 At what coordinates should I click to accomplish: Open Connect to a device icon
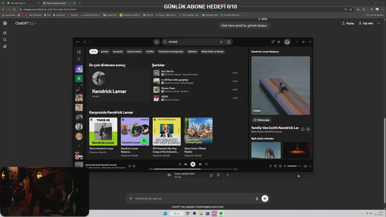pos(280,166)
